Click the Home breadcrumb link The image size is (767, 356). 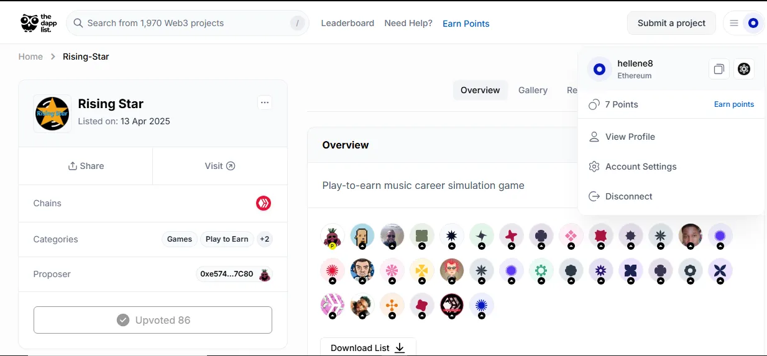pyautogui.click(x=30, y=57)
